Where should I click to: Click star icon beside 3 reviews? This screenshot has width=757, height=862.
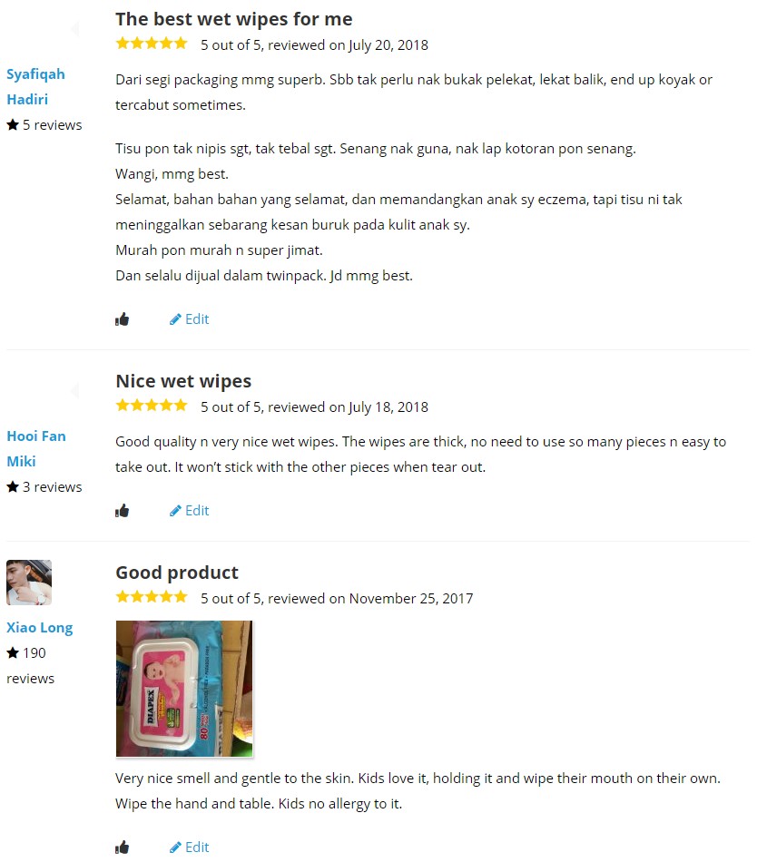click(13, 486)
